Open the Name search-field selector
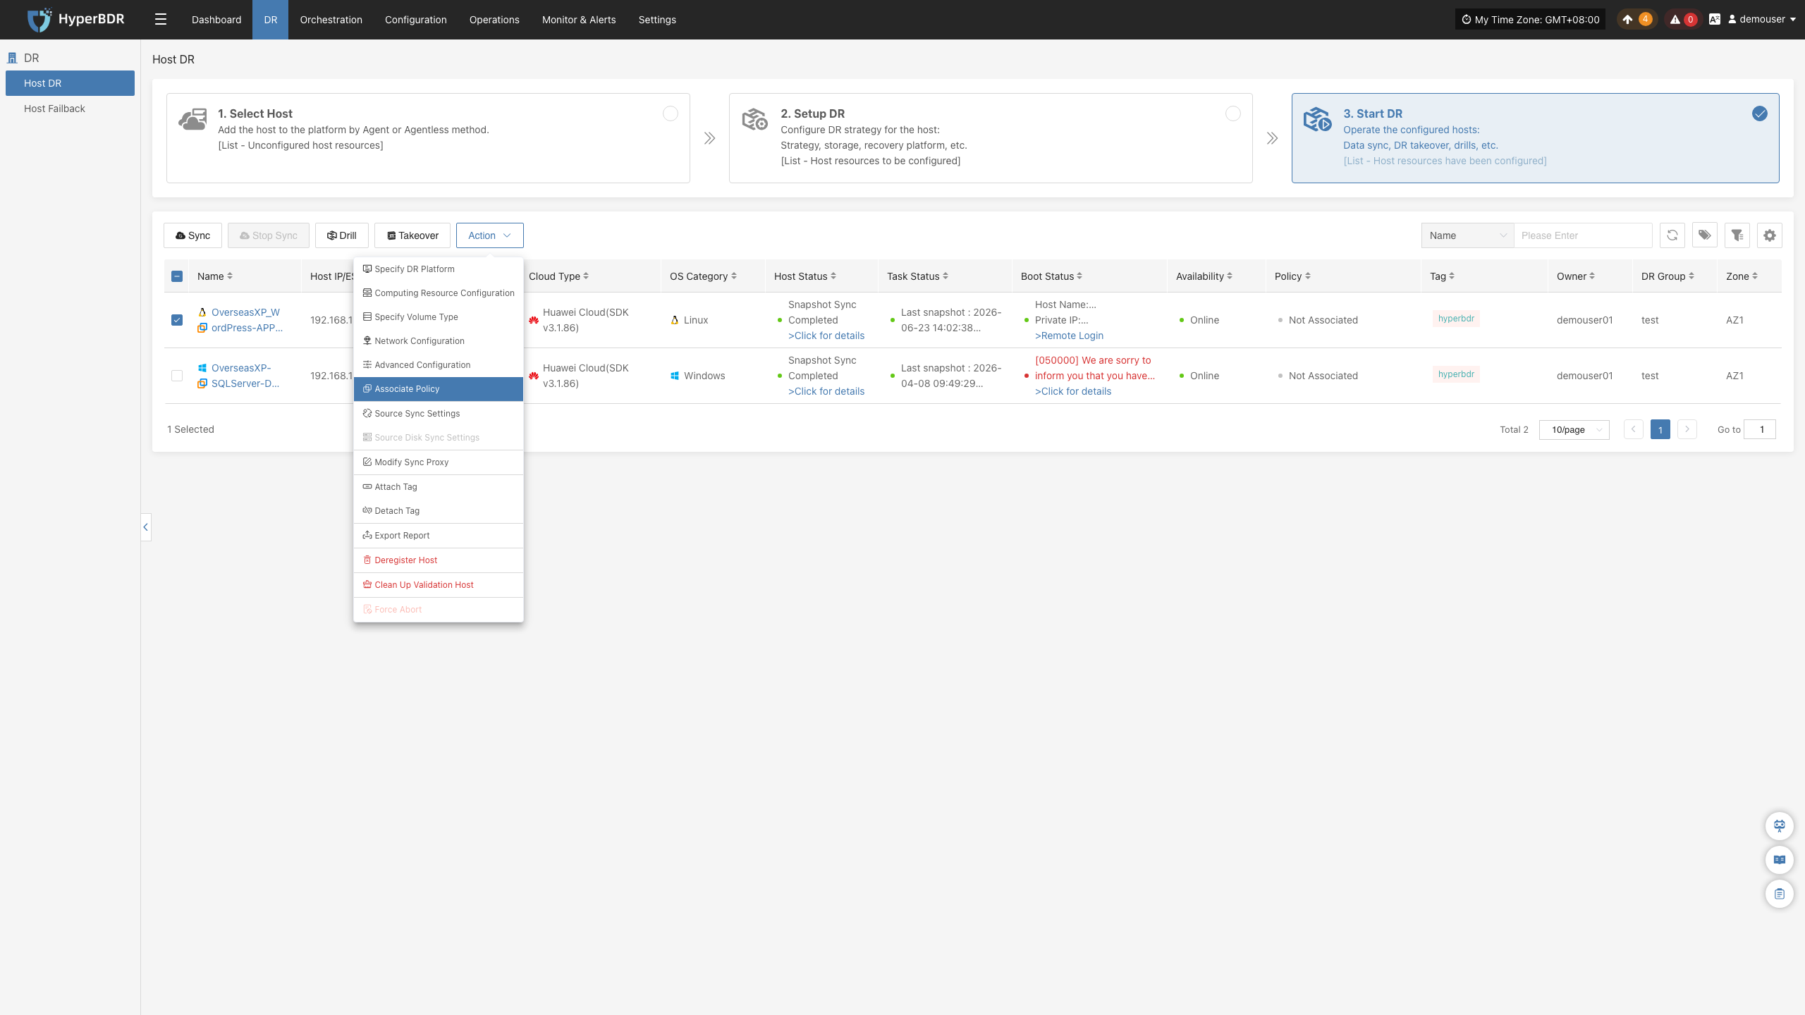The height and width of the screenshot is (1015, 1805). tap(1468, 235)
